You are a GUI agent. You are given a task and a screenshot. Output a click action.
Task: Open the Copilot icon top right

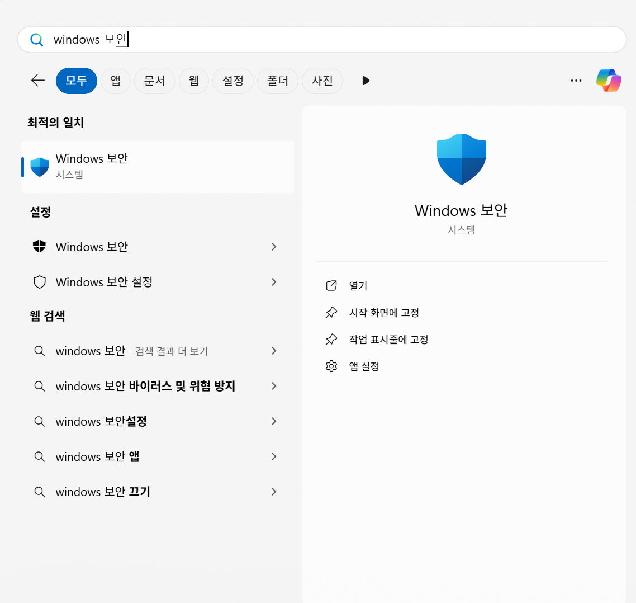point(609,81)
